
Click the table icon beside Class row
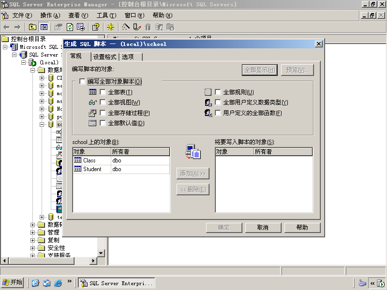[77, 160]
